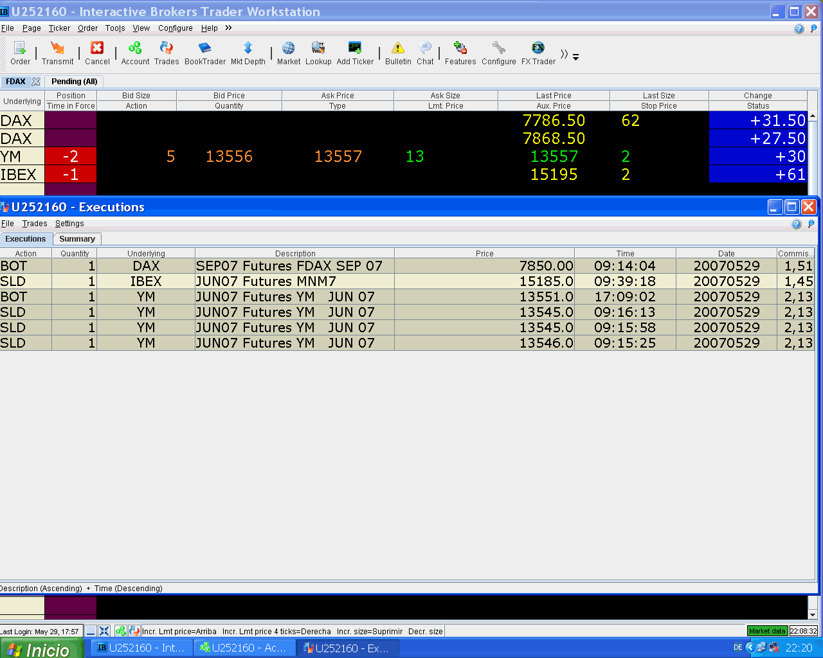Open the Account window from toolbar
This screenshot has width=823, height=658.
(x=135, y=53)
